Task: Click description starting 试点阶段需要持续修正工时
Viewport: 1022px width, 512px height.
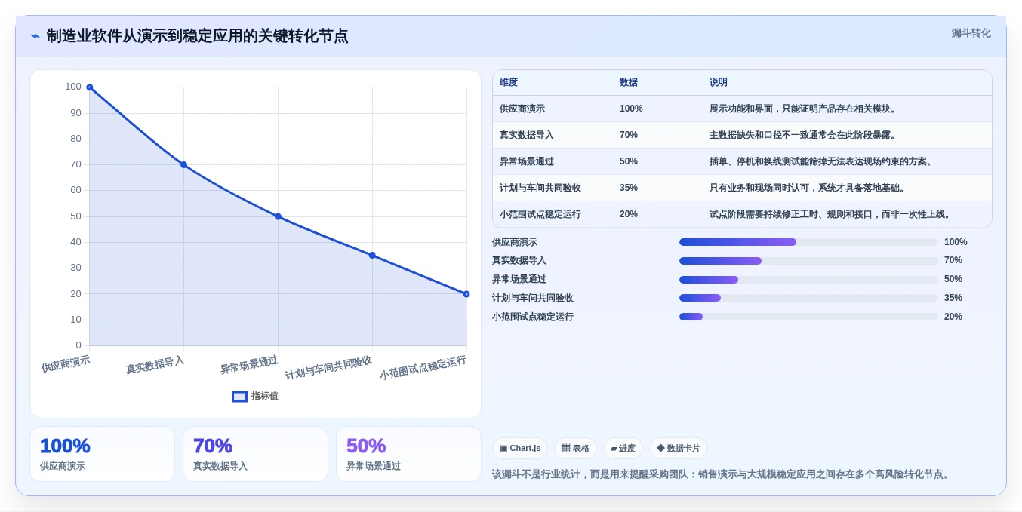Action: (832, 214)
